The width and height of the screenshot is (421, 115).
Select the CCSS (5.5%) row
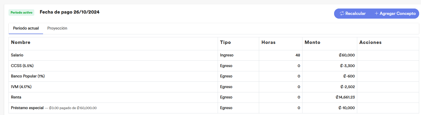pos(214,66)
